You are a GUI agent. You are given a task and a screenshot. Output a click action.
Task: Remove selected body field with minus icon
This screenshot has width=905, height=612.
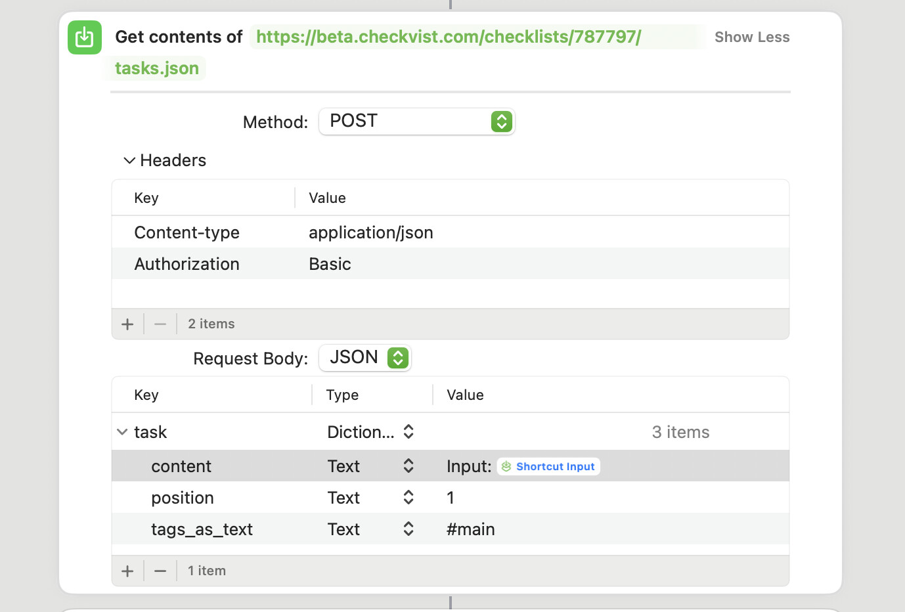point(160,571)
